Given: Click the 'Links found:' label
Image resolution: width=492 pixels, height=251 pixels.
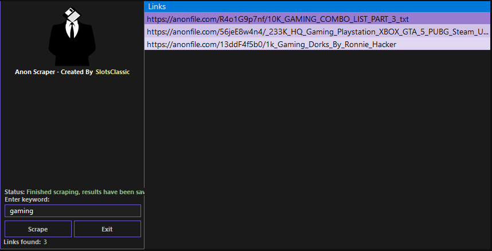Looking at the screenshot, I should pos(22,242).
